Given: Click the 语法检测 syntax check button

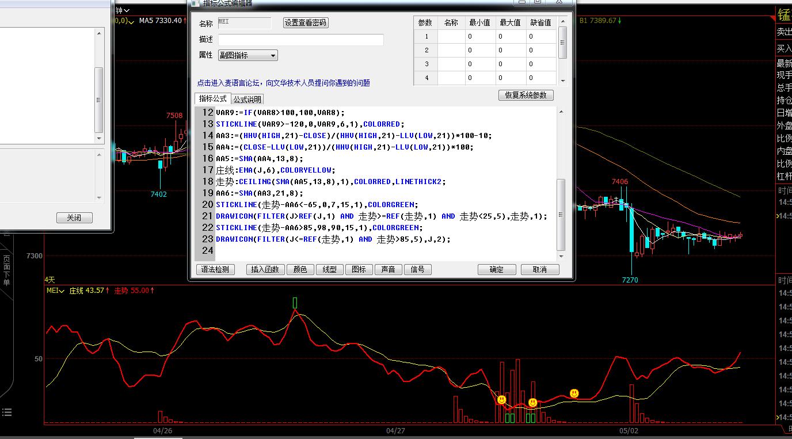Looking at the screenshot, I should (x=216, y=269).
